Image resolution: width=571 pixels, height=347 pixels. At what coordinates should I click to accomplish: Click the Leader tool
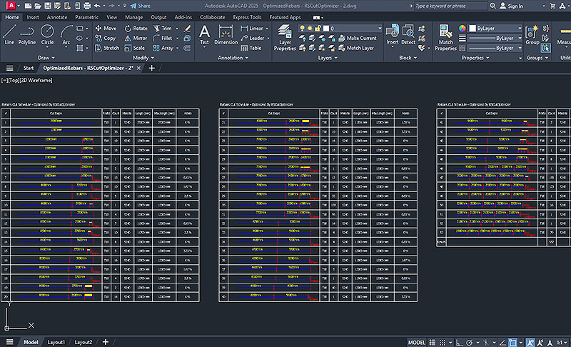tap(253, 38)
